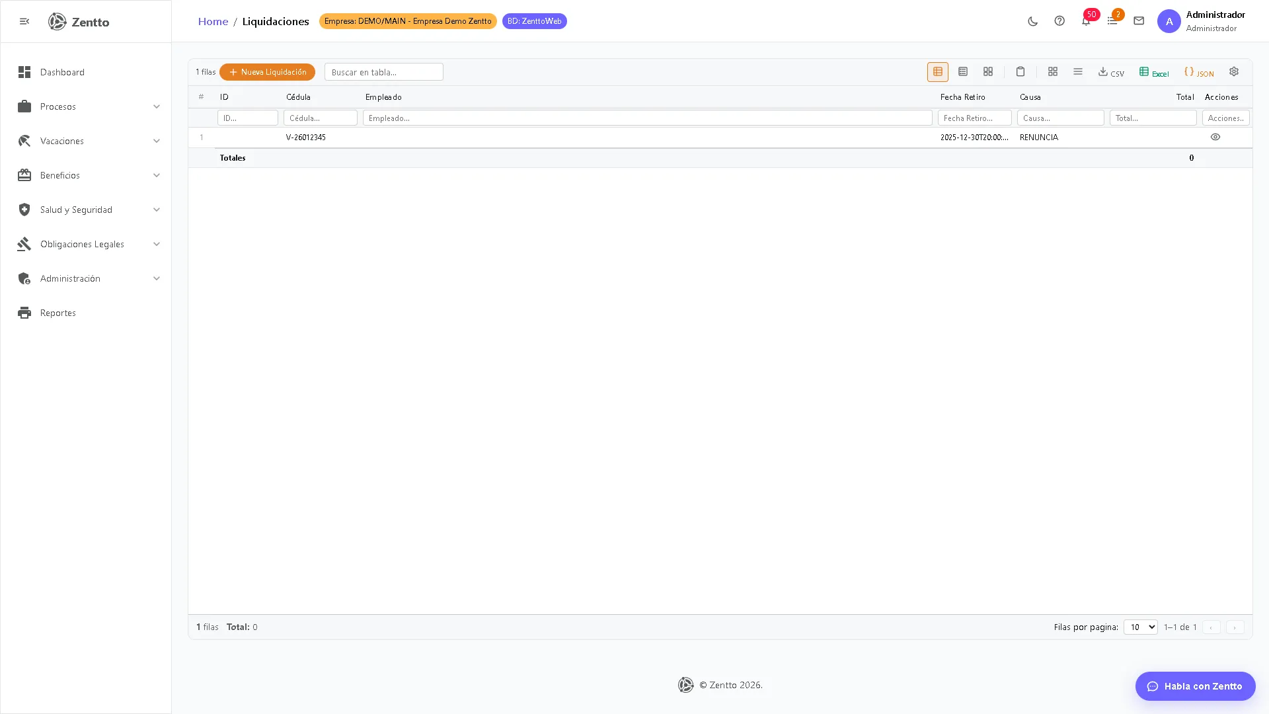Open table settings gear icon
The height and width of the screenshot is (714, 1269).
click(x=1233, y=72)
